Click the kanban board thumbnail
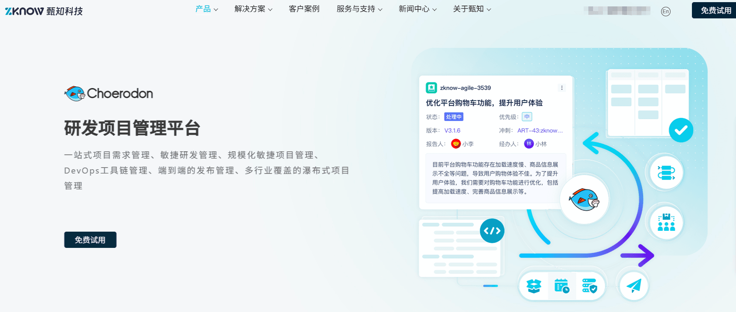Screen dimensions: 736x312 (648, 103)
